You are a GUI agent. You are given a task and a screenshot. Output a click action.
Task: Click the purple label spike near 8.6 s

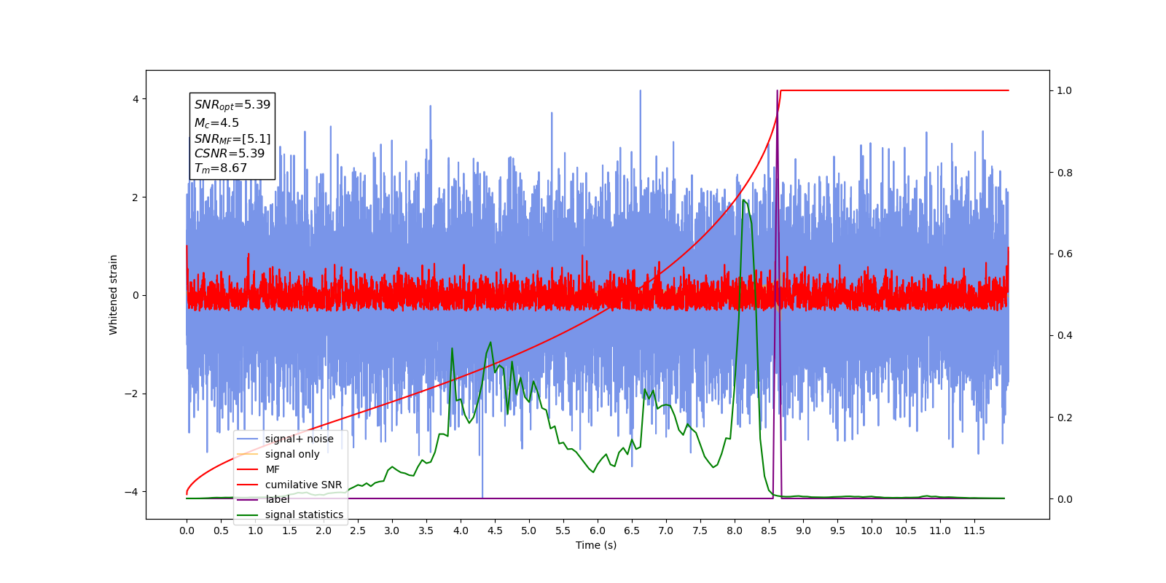(x=777, y=92)
